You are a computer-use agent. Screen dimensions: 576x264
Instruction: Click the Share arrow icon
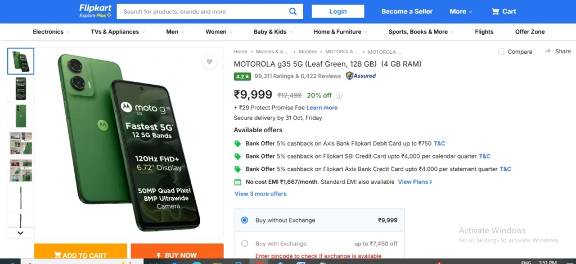[x=548, y=52]
